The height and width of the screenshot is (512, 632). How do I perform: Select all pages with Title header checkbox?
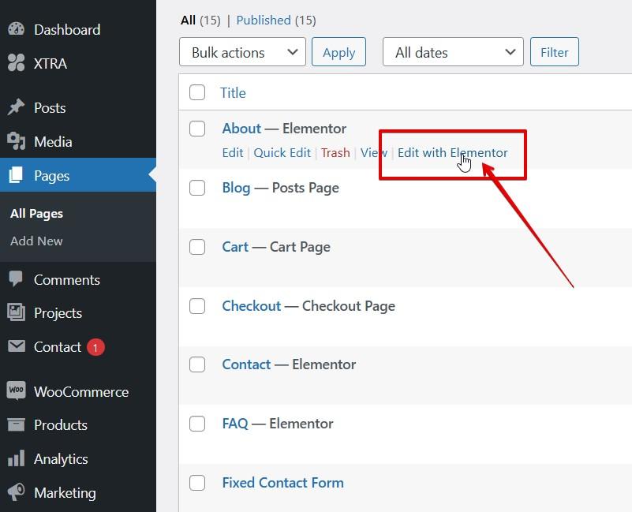pyautogui.click(x=197, y=93)
